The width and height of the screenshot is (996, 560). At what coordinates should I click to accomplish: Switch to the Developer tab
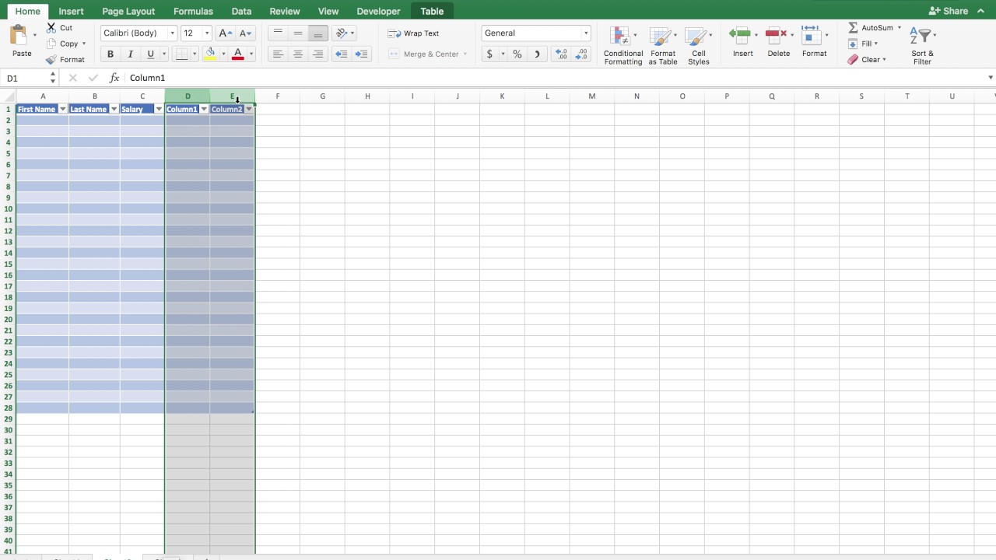[x=378, y=11]
